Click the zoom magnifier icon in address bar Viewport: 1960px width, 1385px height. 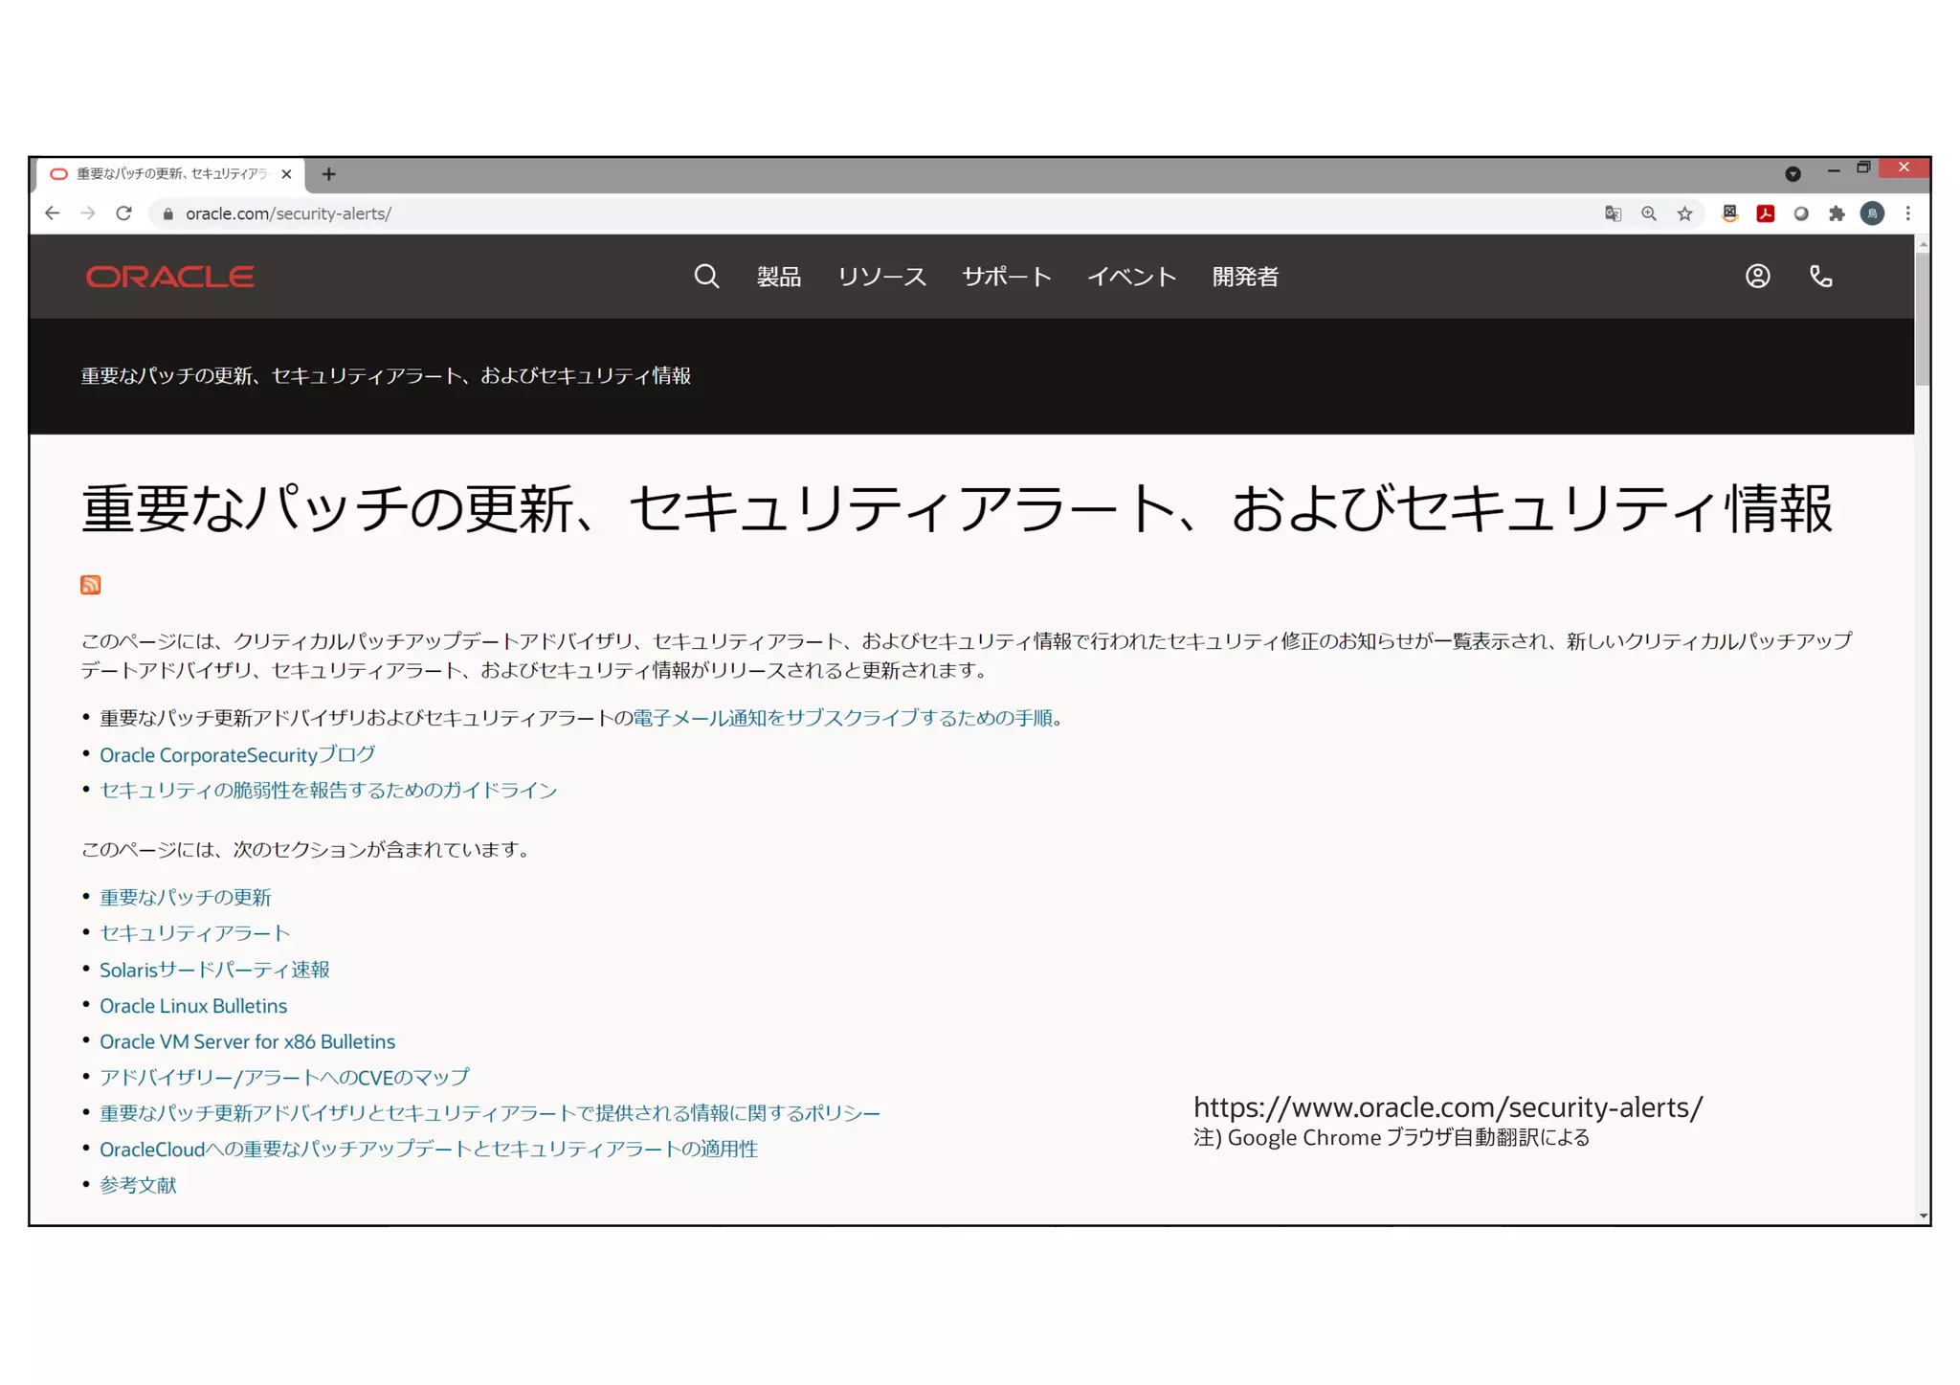(x=1648, y=213)
